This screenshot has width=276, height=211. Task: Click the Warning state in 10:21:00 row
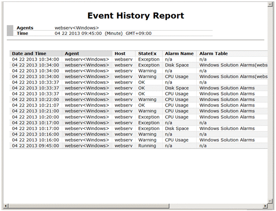(147, 111)
